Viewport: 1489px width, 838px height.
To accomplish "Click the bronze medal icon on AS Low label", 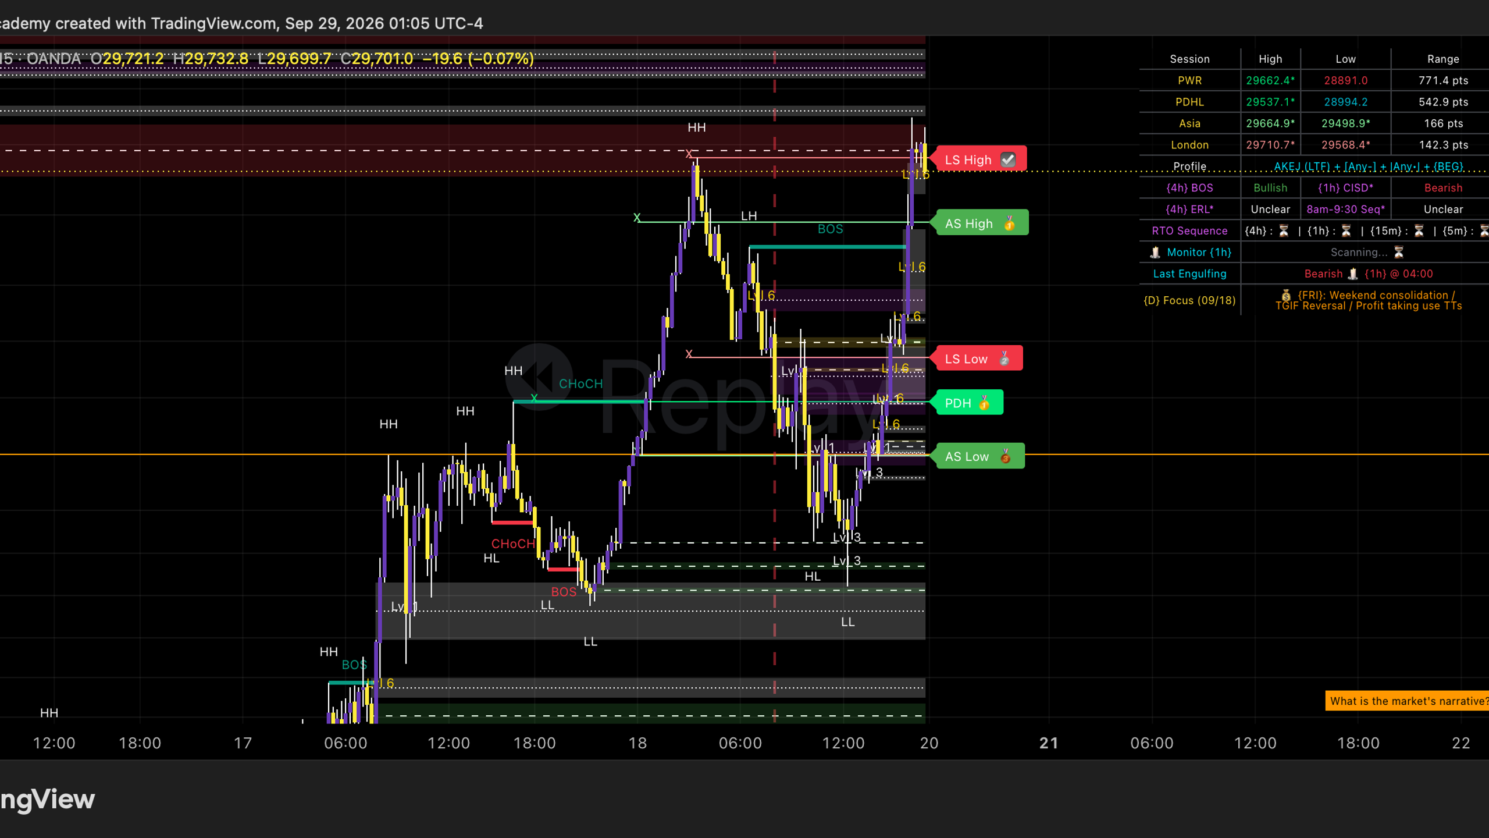I will click(x=1005, y=456).
